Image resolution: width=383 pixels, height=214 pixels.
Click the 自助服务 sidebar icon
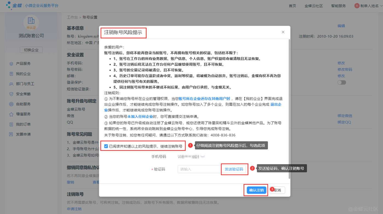pos(11,104)
